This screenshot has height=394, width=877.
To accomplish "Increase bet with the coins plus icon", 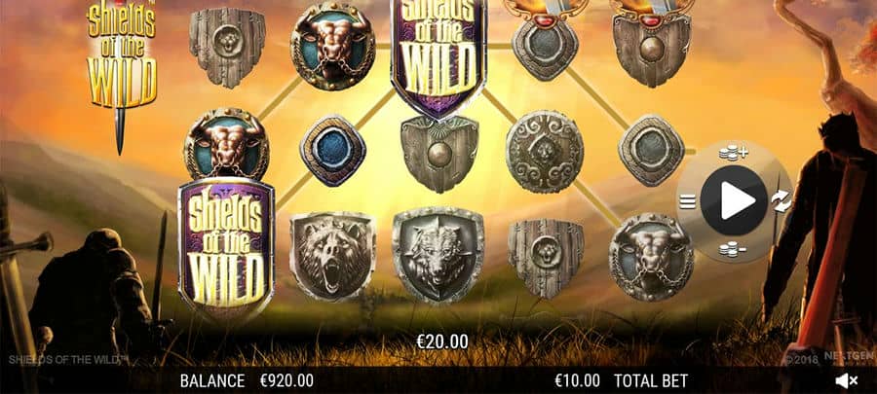I will click(x=733, y=153).
